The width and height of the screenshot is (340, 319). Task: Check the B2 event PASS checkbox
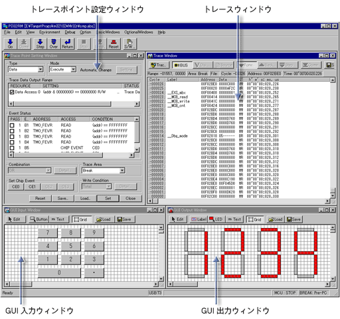(12, 131)
